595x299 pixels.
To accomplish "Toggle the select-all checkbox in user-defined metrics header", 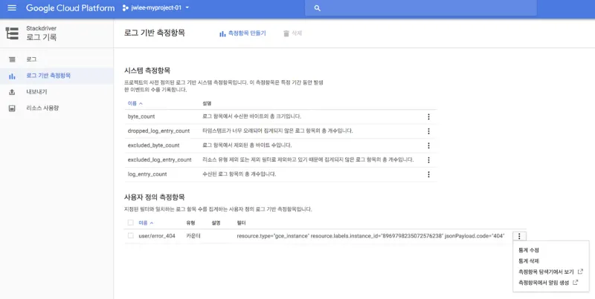I will (x=131, y=223).
